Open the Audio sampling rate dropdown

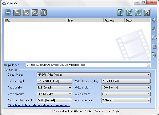click(54, 100)
